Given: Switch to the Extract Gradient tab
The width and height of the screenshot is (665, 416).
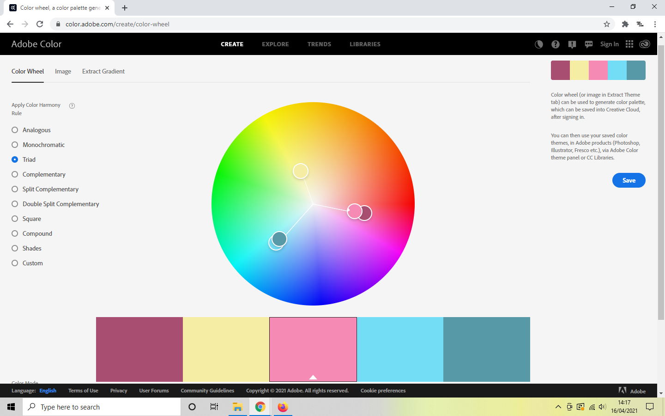Looking at the screenshot, I should coord(103,71).
